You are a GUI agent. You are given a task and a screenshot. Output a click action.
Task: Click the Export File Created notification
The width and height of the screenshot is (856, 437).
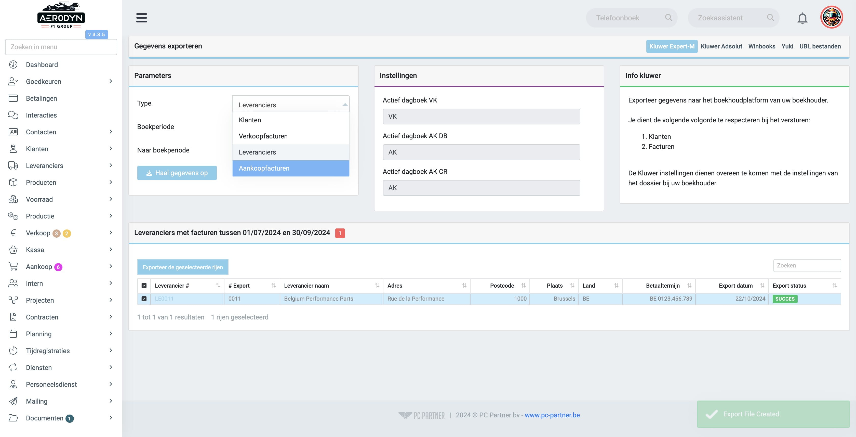point(773,414)
